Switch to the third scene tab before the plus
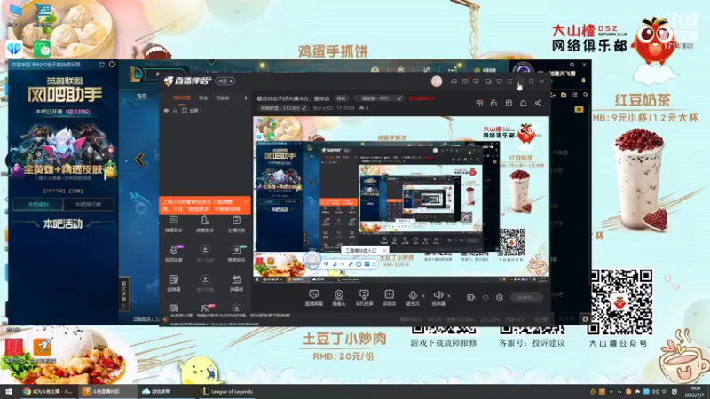Viewport: 710px width, 399px height. [x=223, y=98]
